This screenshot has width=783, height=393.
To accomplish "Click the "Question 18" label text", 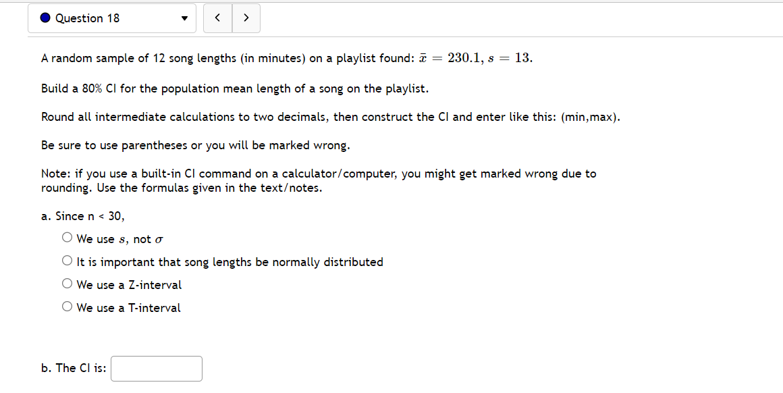I will [x=88, y=18].
